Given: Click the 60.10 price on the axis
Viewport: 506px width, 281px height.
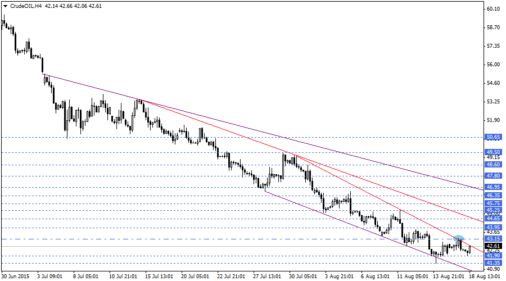Looking at the screenshot, I should pos(494,9).
